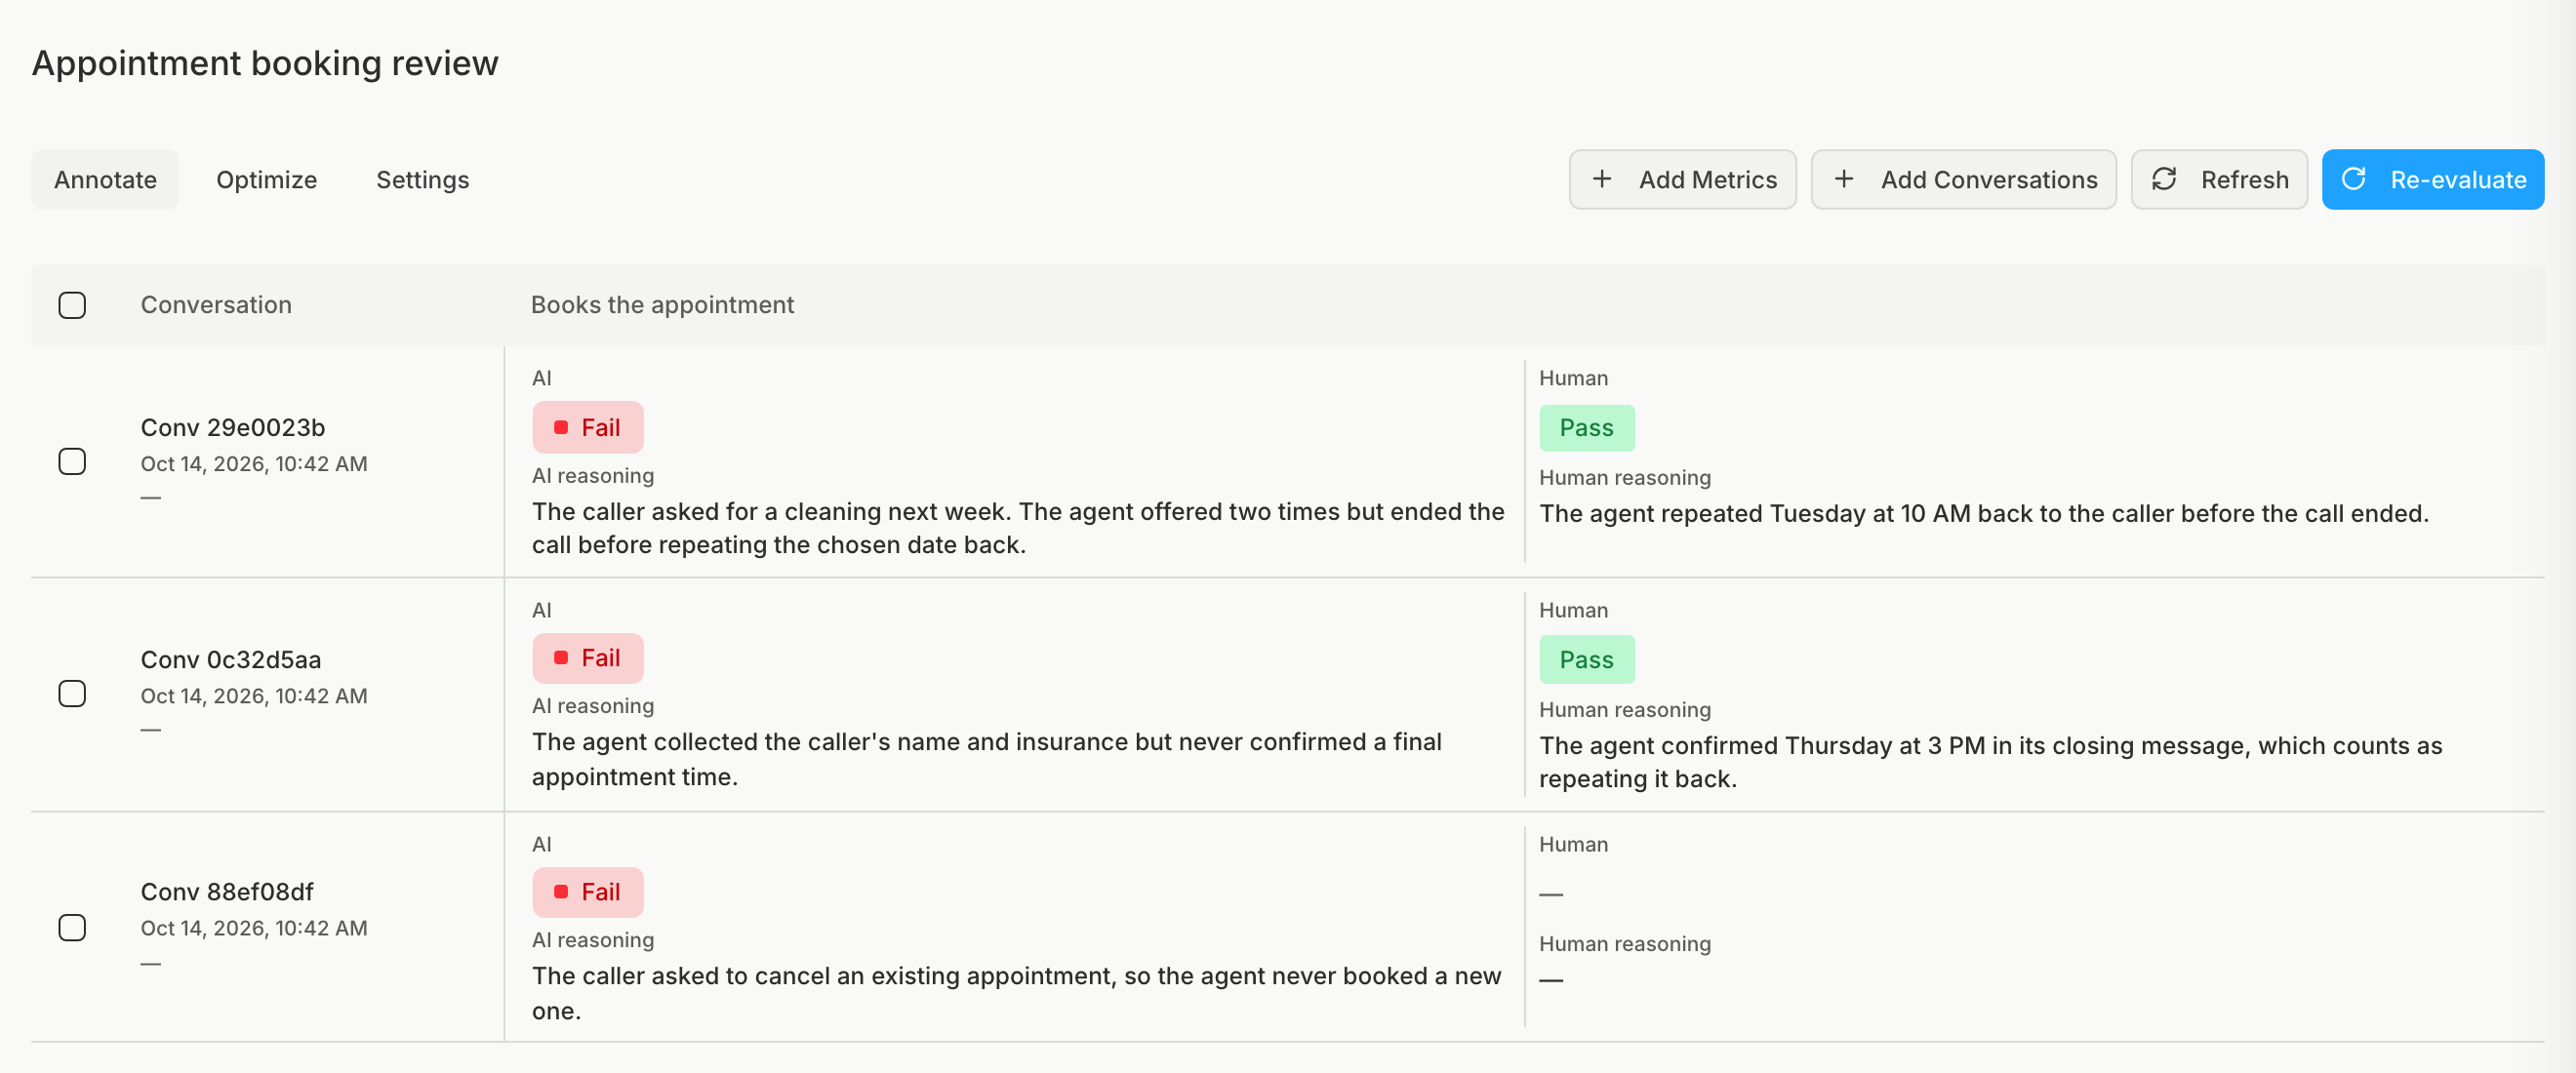Click the Appointment booking review title
Screen dimensions: 2576x1073
pyautogui.click(x=265, y=63)
